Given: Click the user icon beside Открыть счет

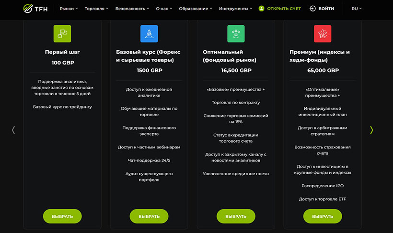Looking at the screenshot, I should [261, 9].
